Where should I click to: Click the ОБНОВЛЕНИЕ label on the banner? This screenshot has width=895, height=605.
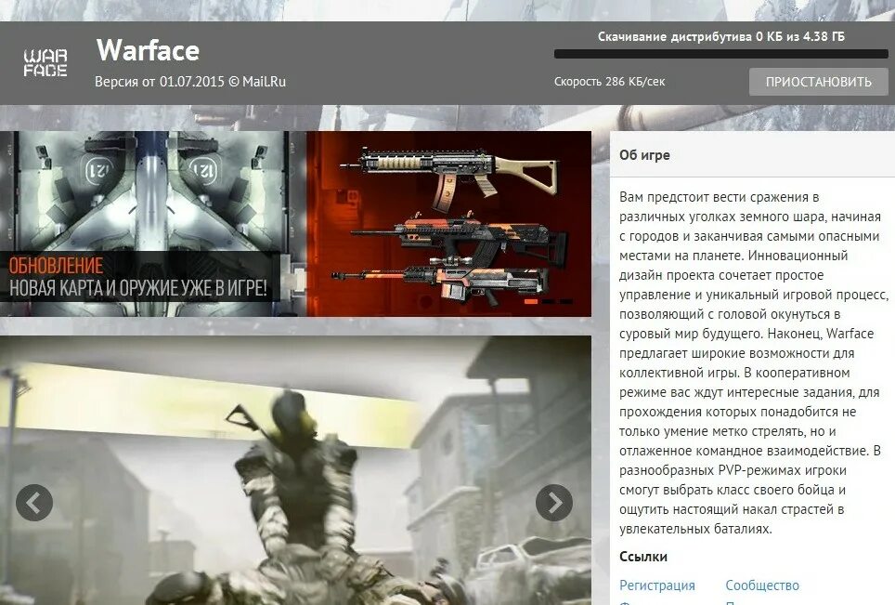coord(56,264)
